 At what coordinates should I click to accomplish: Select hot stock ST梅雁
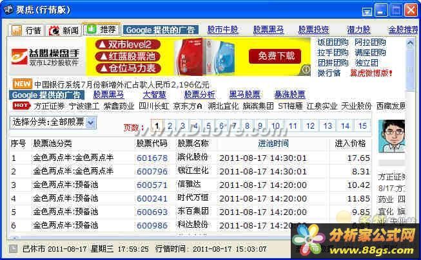[x=290, y=106]
